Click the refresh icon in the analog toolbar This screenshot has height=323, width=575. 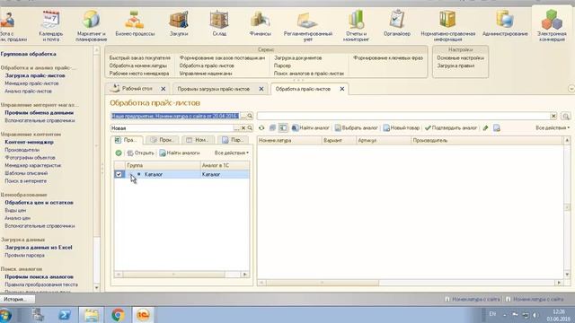coord(261,127)
